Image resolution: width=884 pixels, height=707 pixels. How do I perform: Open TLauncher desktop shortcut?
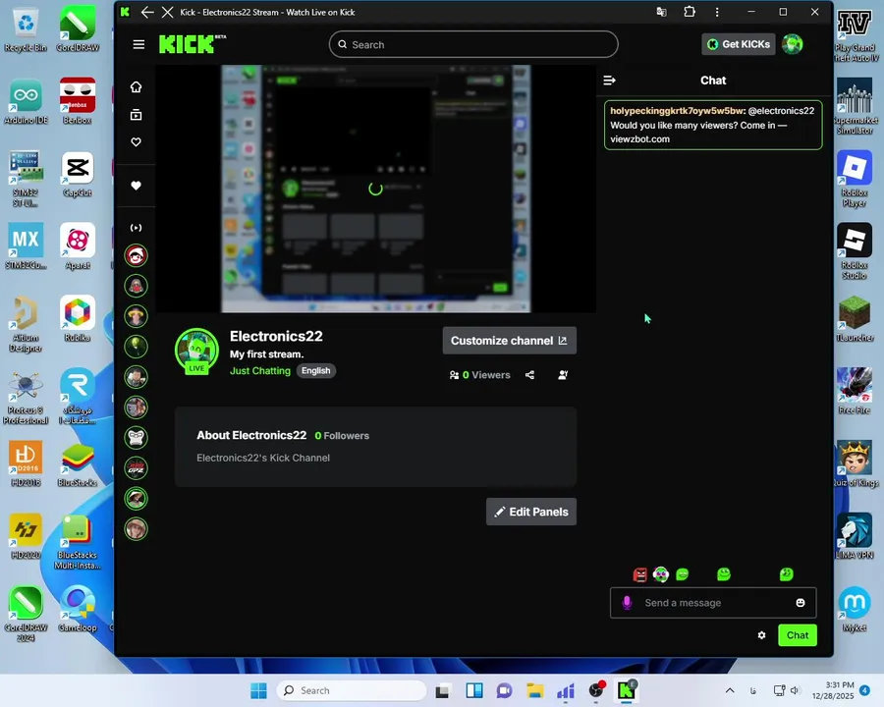pos(855,319)
